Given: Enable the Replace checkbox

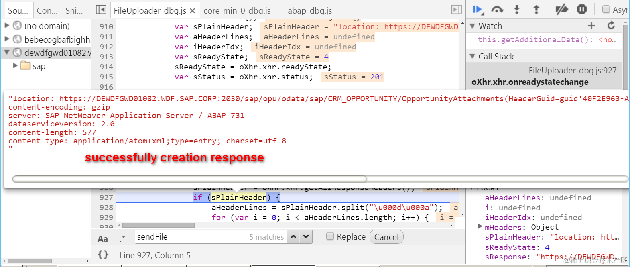Looking at the screenshot, I should point(330,236).
